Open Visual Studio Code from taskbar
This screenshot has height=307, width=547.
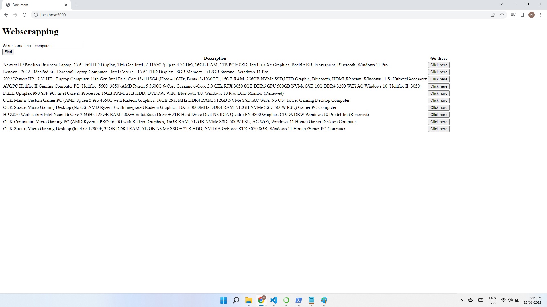pyautogui.click(x=274, y=300)
